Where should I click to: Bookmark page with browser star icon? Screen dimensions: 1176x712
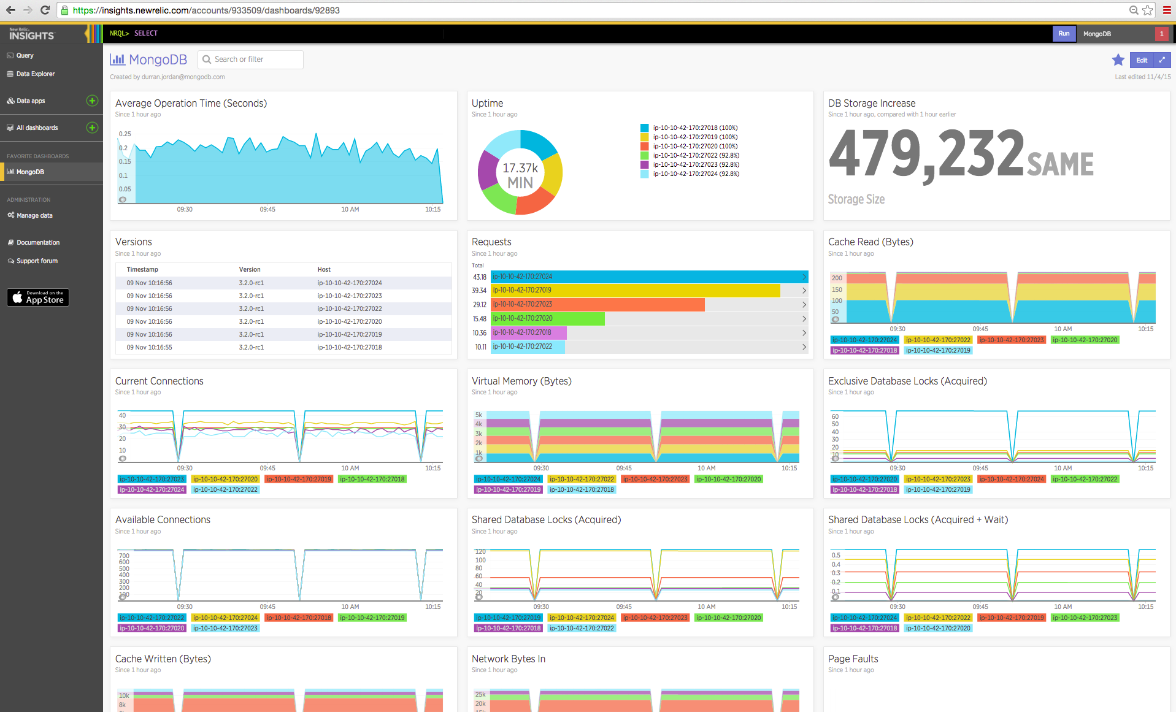tap(1148, 10)
